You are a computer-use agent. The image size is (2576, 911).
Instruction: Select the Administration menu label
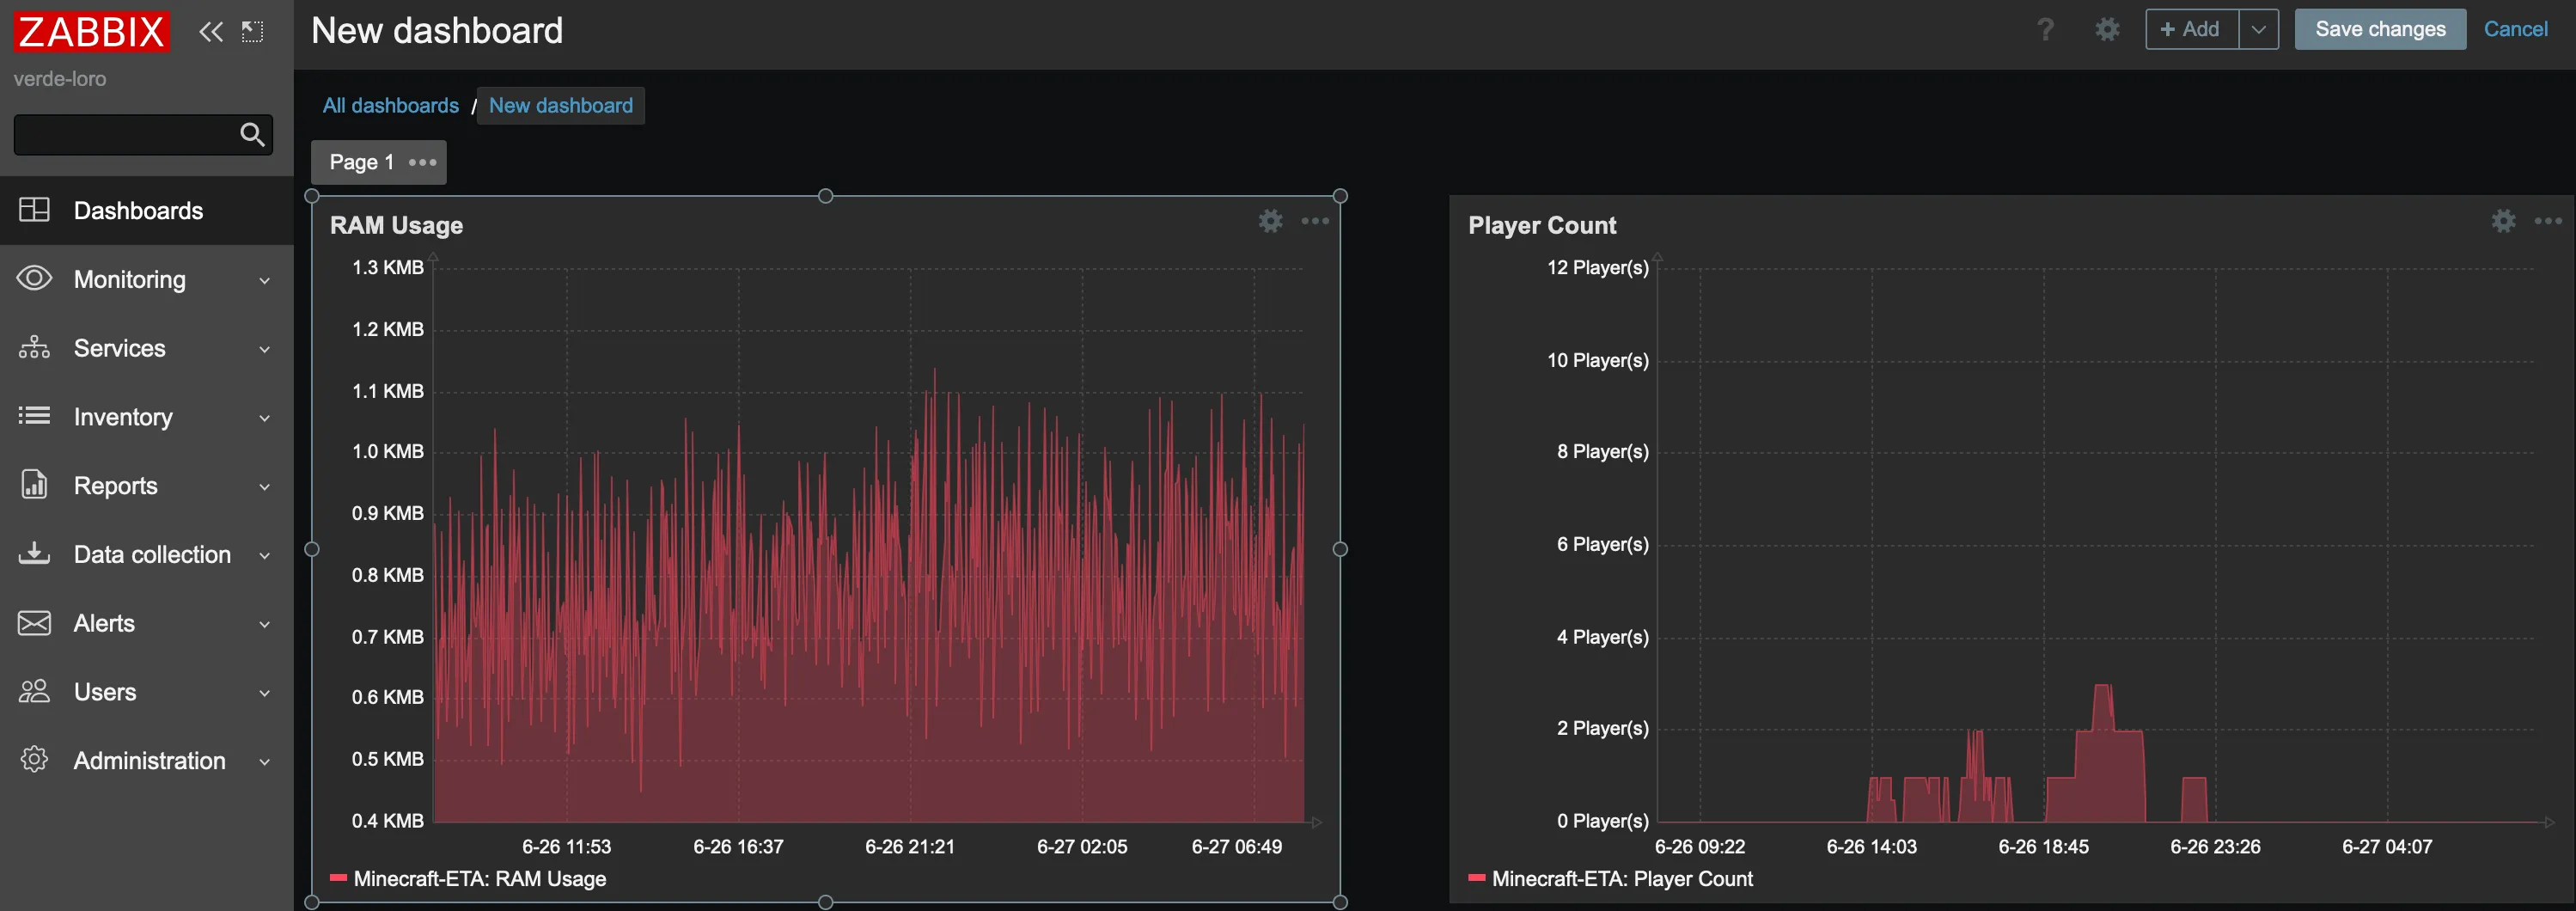click(150, 761)
